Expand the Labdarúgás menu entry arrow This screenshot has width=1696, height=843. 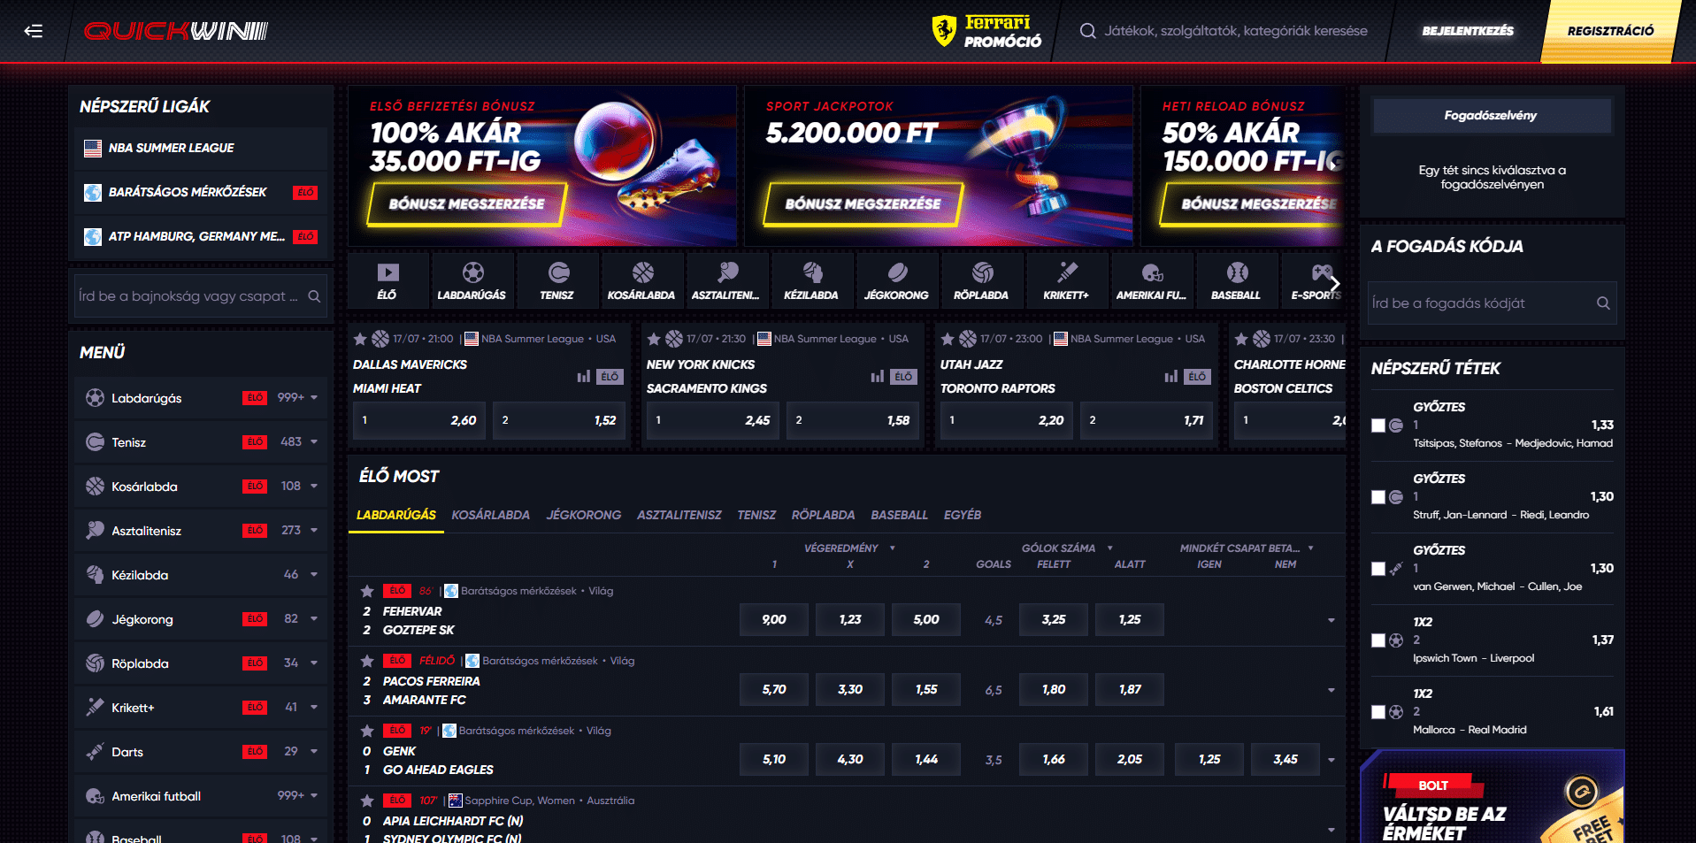314,398
